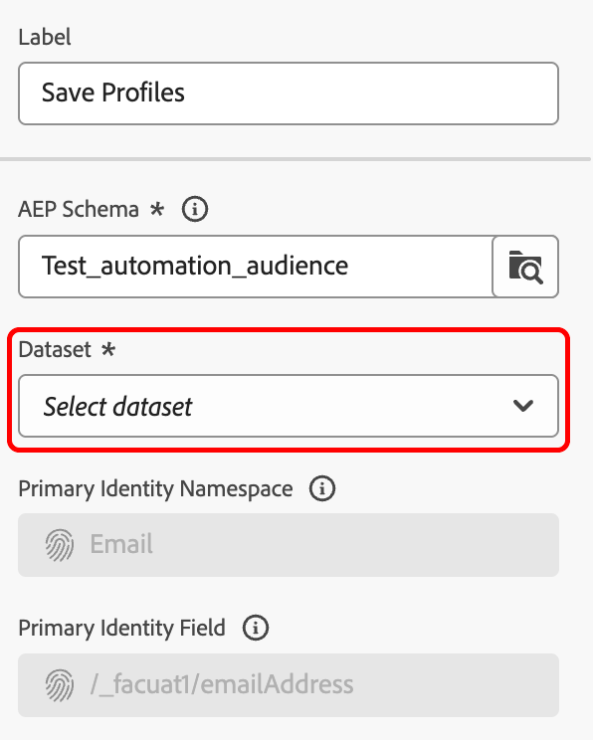This screenshot has width=593, height=740.
Task: Click the fingerprint icon beside Email
Action: click(x=60, y=545)
